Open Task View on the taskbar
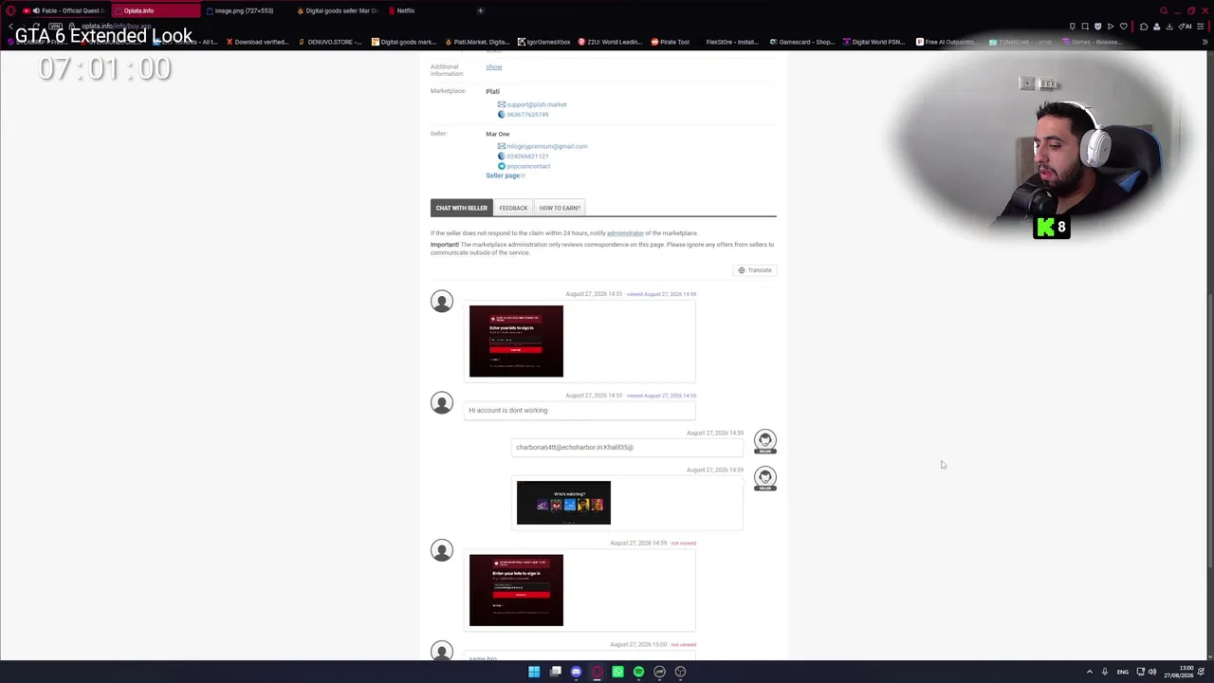This screenshot has width=1214, height=683. [555, 672]
